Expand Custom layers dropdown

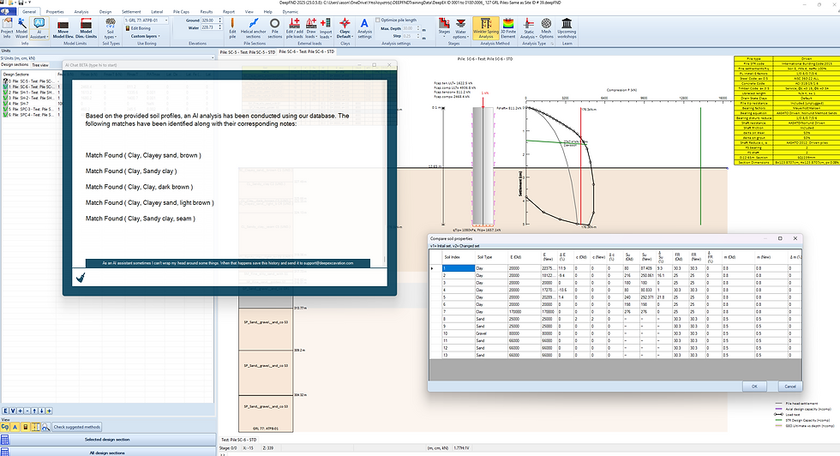click(x=146, y=36)
